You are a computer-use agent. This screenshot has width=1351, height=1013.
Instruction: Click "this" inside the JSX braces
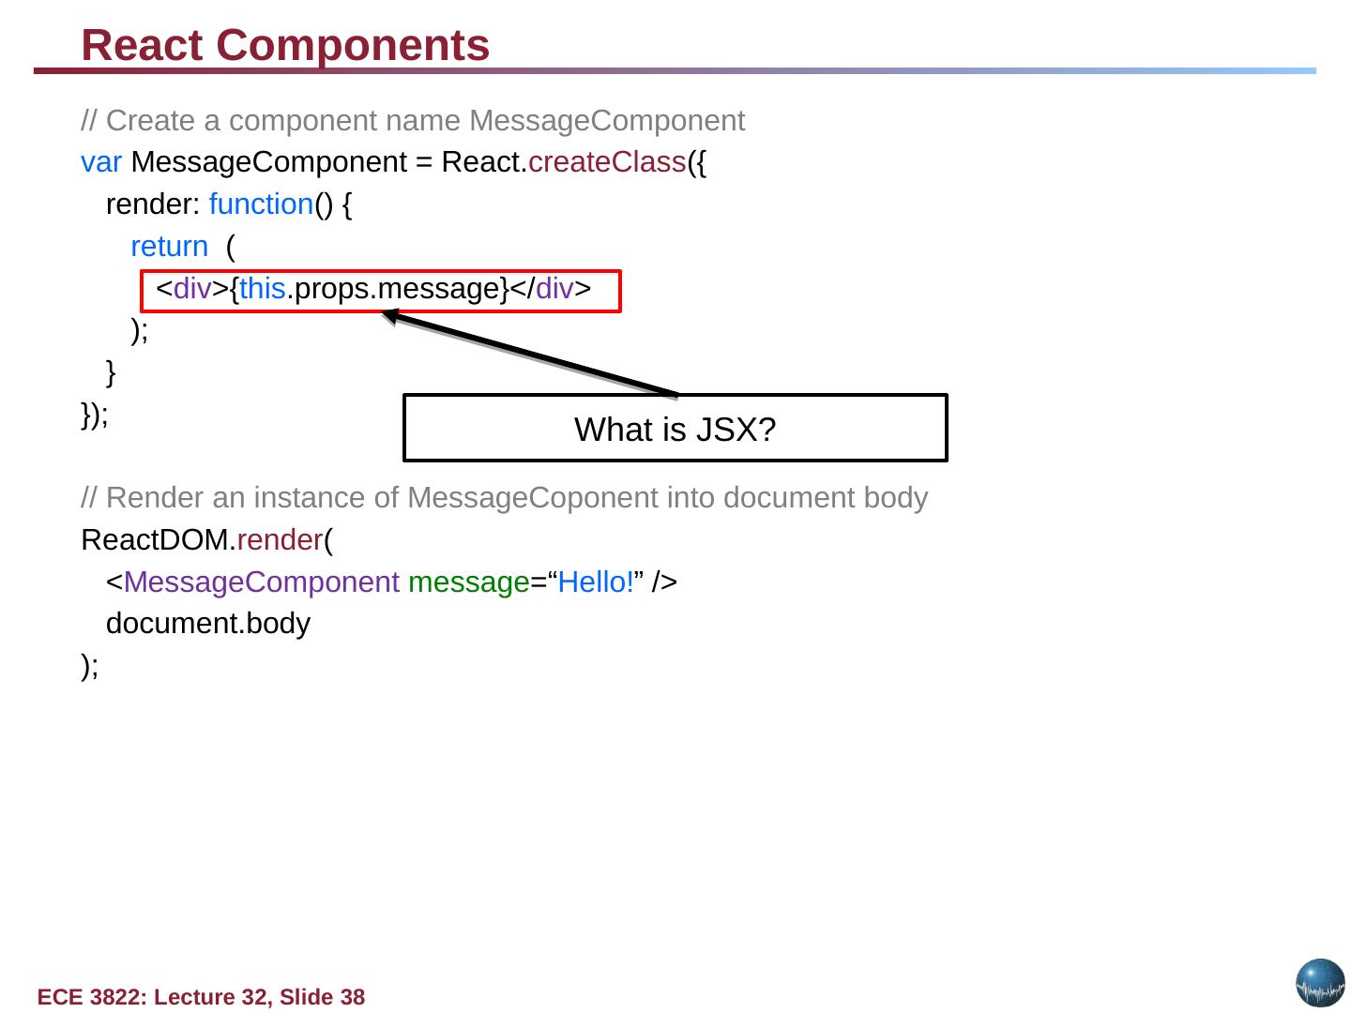click(262, 289)
